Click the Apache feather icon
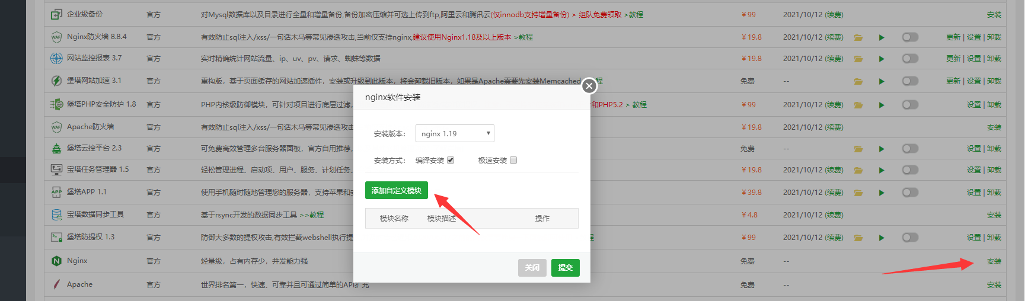 [56, 284]
